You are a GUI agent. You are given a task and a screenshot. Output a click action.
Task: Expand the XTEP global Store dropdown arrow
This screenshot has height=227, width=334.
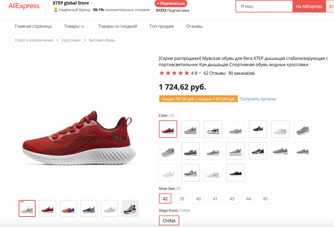tap(92, 3)
